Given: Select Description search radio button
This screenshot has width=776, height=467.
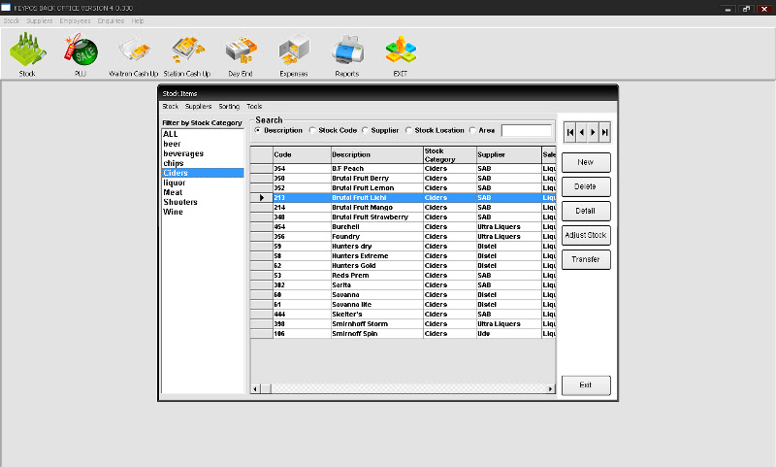Looking at the screenshot, I should pyautogui.click(x=257, y=130).
